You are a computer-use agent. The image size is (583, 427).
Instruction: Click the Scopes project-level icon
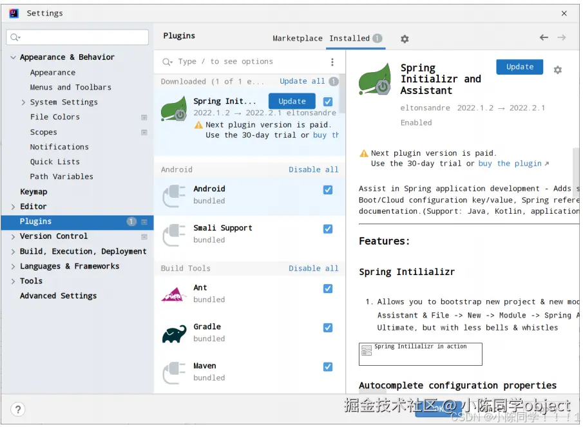coord(144,132)
